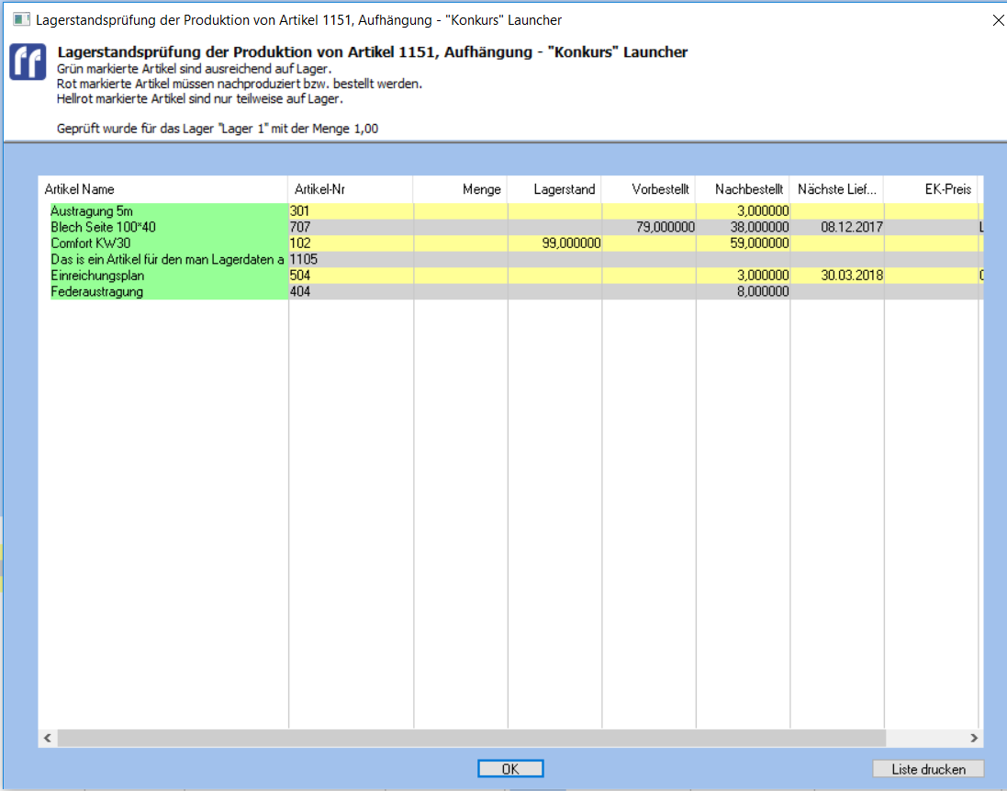Close the Lagerstandsprüfung dialog
Image resolution: width=1007 pixels, height=791 pixels.
tap(998, 19)
